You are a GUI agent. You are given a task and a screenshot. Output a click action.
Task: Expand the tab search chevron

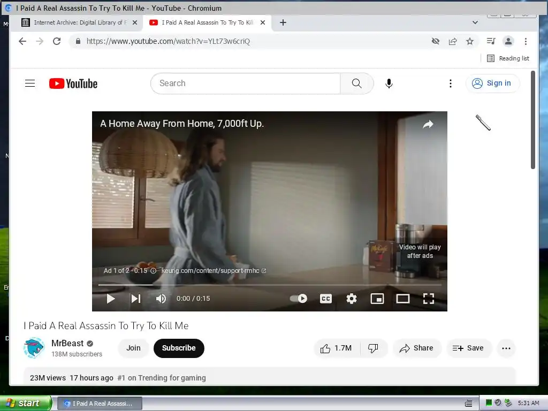(475, 22)
